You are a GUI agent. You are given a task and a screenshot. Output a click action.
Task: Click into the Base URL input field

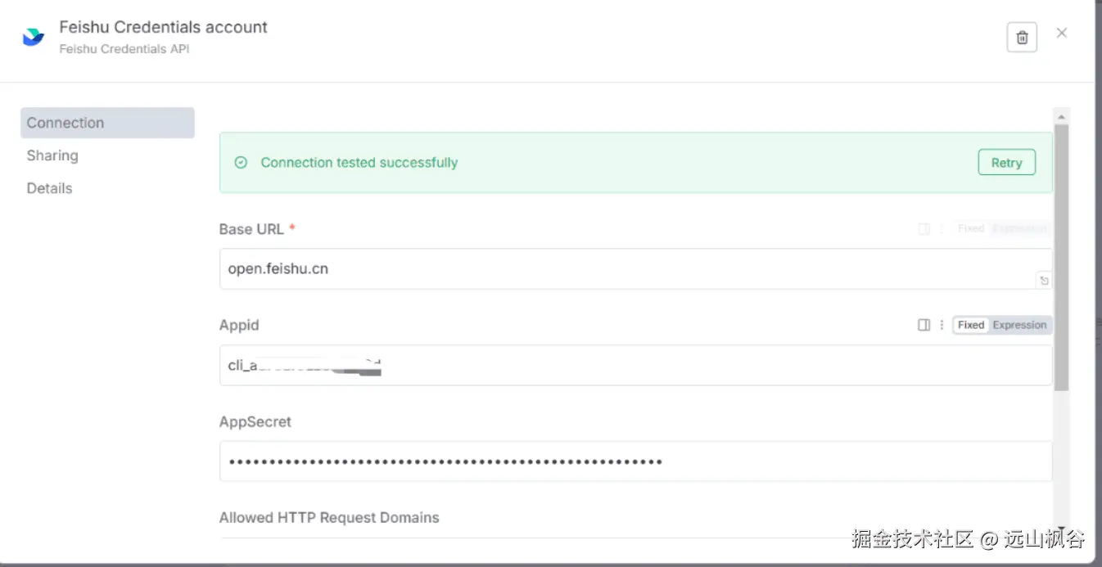click(622, 268)
